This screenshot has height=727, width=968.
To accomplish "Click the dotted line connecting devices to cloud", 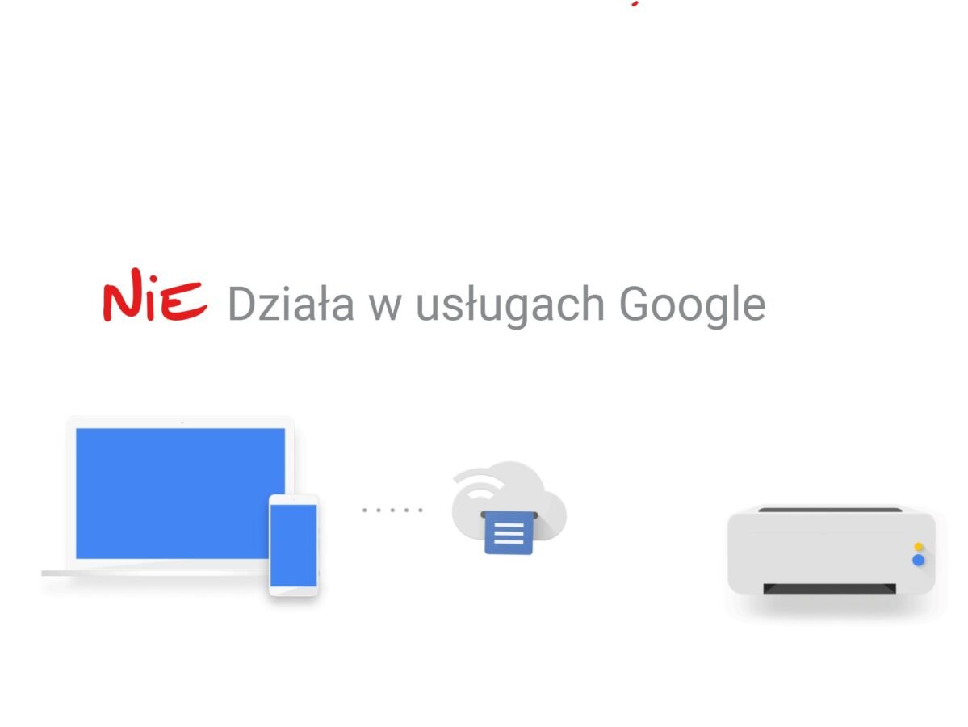I will click(x=392, y=511).
